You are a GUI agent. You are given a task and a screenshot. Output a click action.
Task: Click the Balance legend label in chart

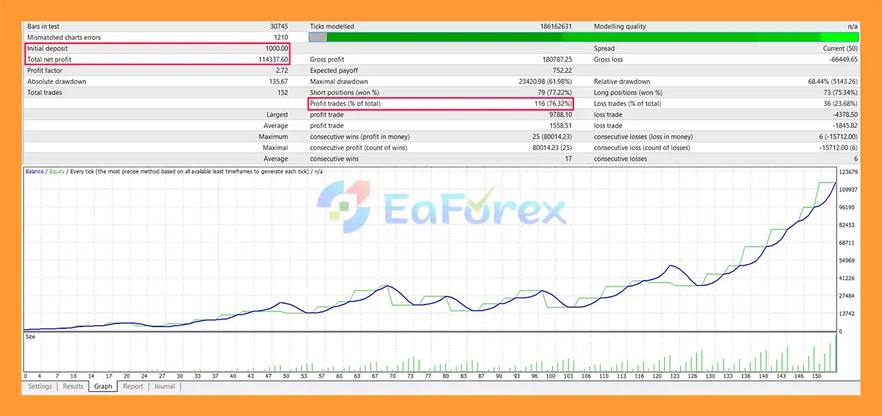click(34, 171)
